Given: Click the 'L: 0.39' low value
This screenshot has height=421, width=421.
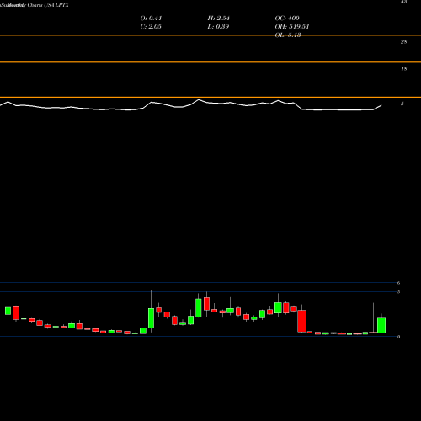Looking at the screenshot, I should [218, 27].
